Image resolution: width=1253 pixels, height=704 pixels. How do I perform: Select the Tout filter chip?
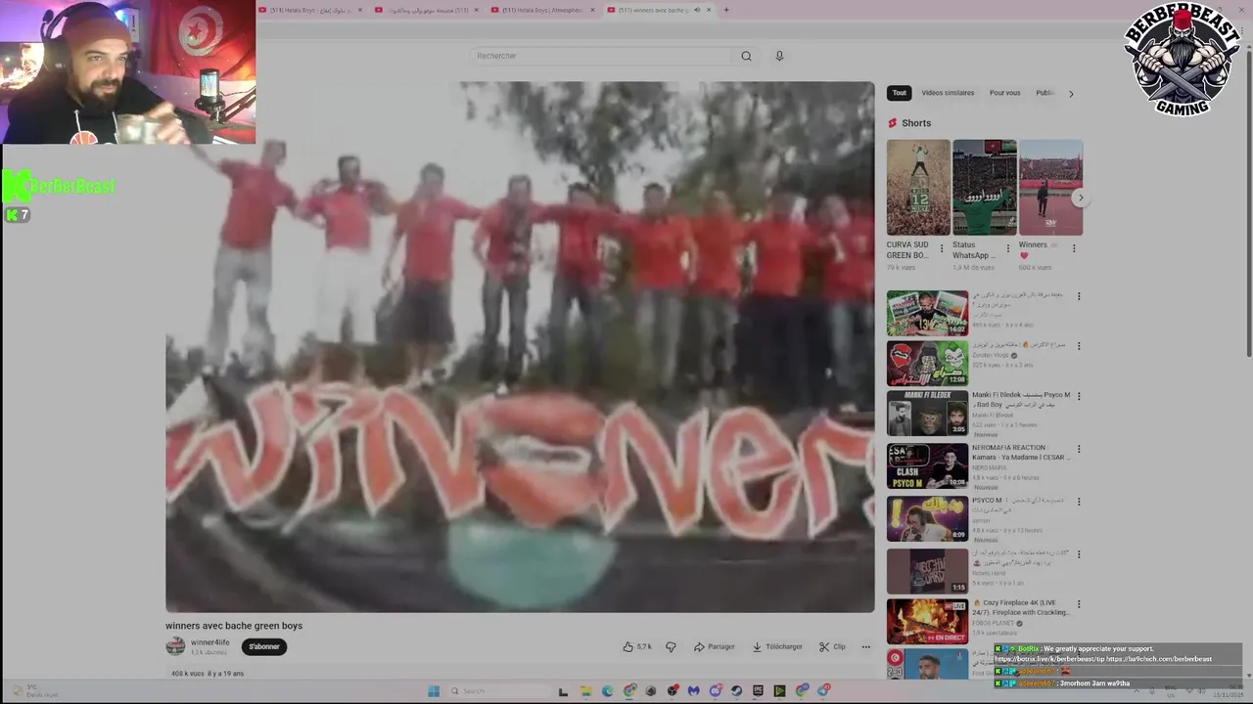click(900, 93)
